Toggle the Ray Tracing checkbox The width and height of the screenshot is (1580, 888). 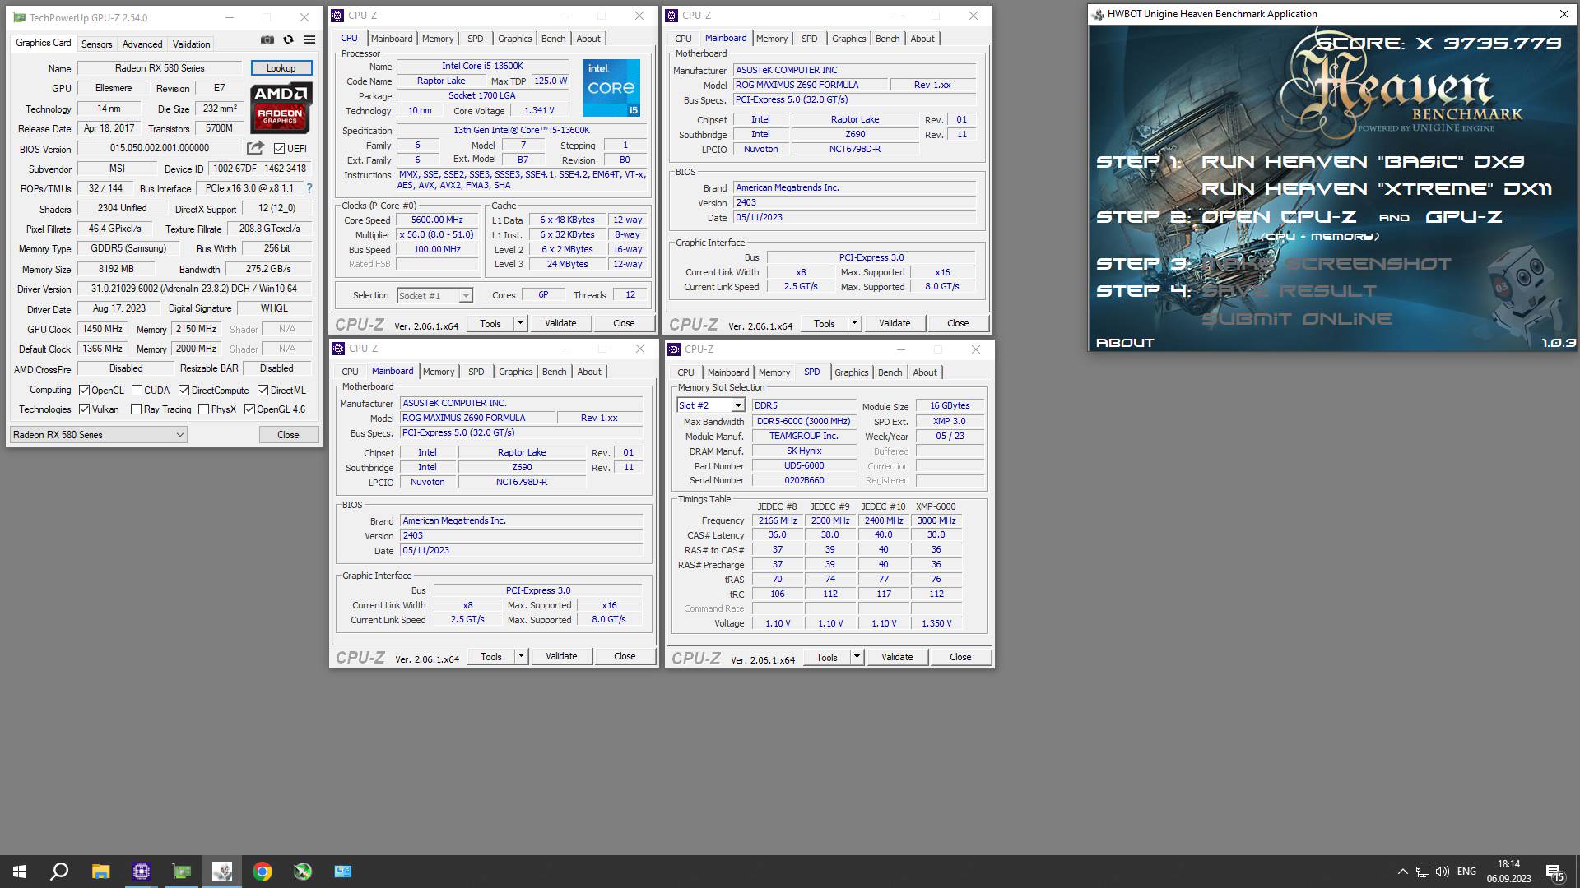pos(137,409)
